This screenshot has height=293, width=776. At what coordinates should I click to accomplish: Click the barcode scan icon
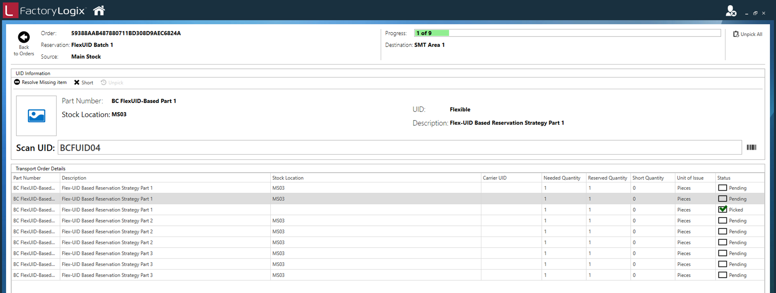(x=751, y=148)
